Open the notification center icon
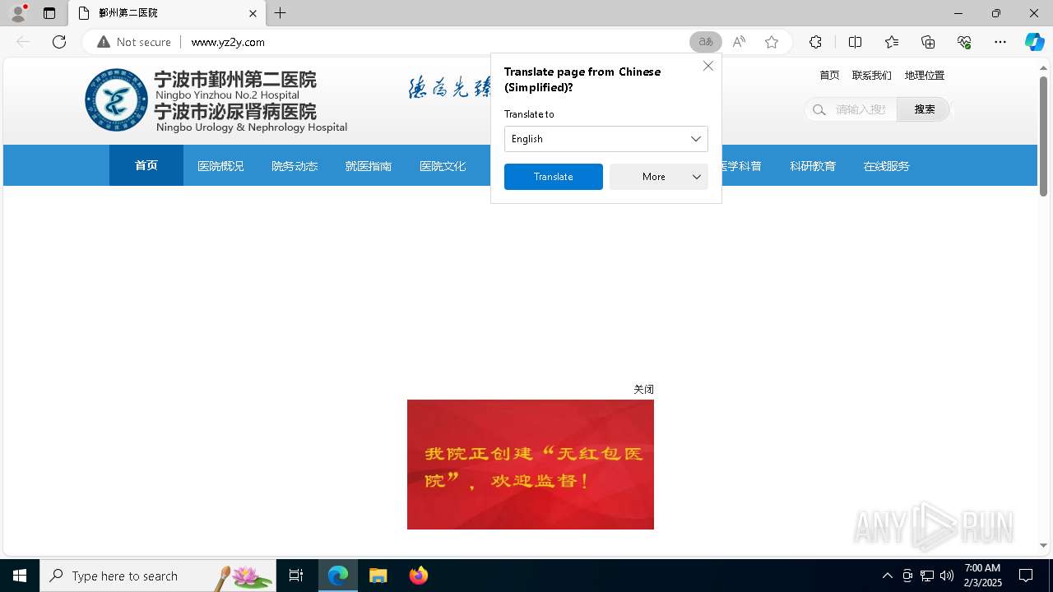The width and height of the screenshot is (1053, 592). click(1026, 576)
